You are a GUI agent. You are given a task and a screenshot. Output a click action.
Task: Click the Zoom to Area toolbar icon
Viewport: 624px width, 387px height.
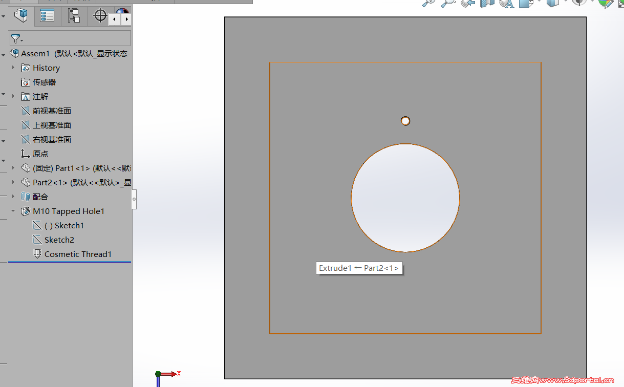tap(448, 3)
